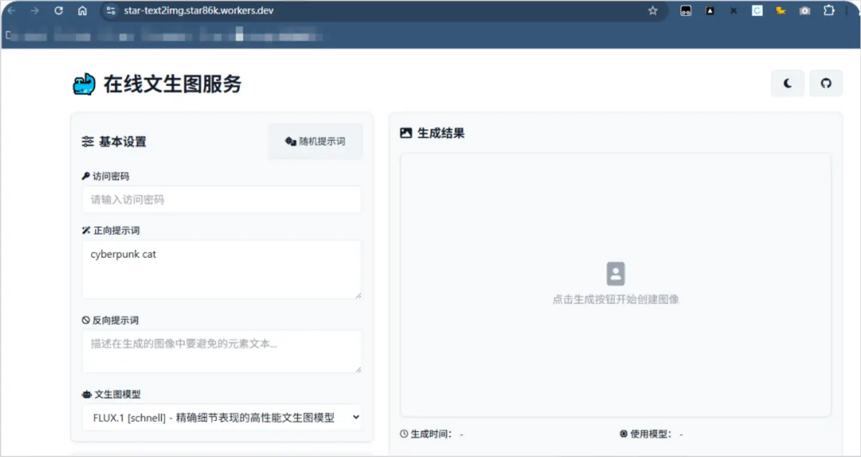Open the puzzle-piece extensions menu

[829, 11]
